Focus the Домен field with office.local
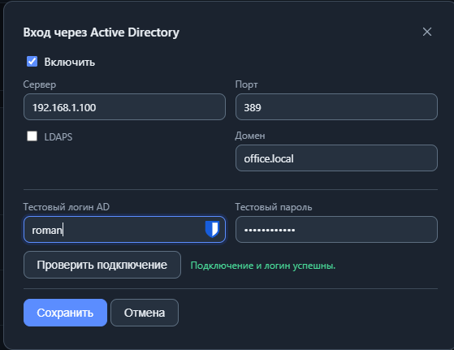The width and height of the screenshot is (454, 350). tap(336, 158)
